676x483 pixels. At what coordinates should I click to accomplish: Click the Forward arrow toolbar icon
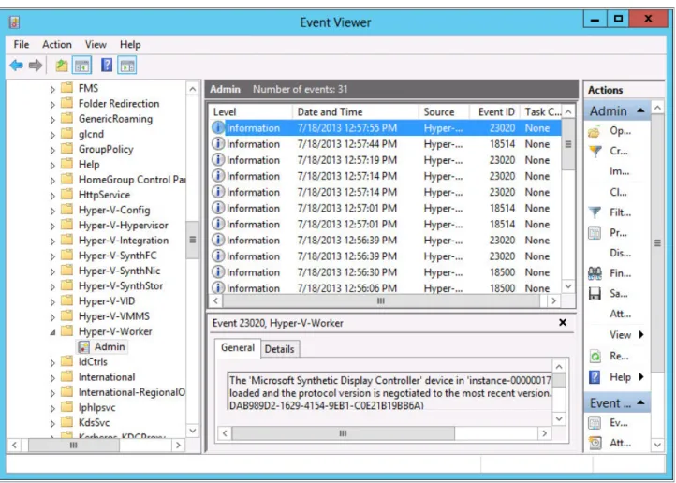coord(36,66)
